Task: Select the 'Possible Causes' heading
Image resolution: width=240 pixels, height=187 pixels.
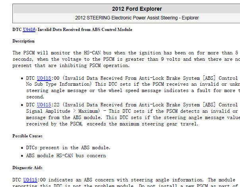Action: point(27,136)
